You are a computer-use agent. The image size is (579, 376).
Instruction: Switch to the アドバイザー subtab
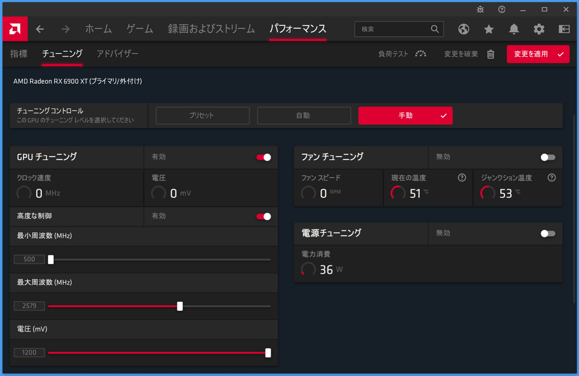(x=118, y=54)
